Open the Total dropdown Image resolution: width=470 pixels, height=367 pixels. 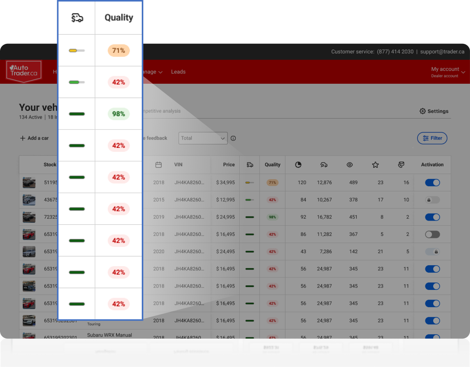click(203, 138)
